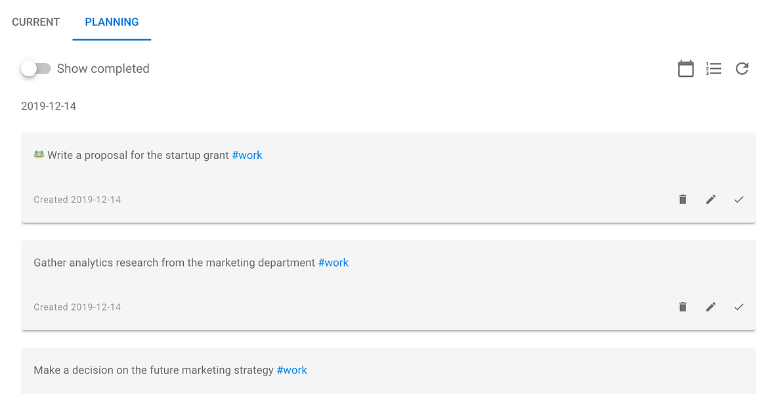Select the Gather analytics research task text
778x394 pixels.
[174, 263]
